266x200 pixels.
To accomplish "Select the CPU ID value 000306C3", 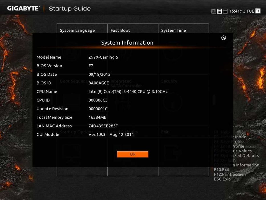I will click(x=98, y=100).
